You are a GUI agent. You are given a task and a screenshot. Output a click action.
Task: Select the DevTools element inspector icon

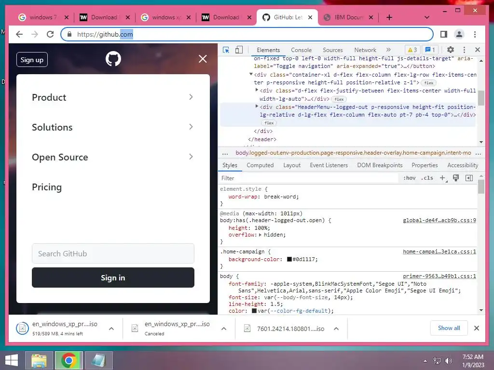(x=226, y=50)
